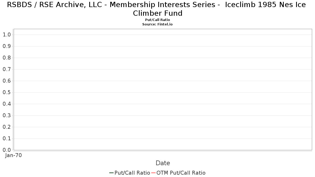
Task: Click the "Date" x-axis title
Action: pos(163,163)
